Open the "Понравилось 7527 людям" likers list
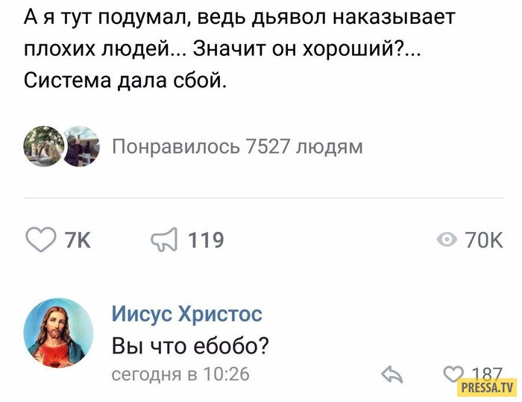This screenshot has height=402, width=522. click(x=237, y=146)
